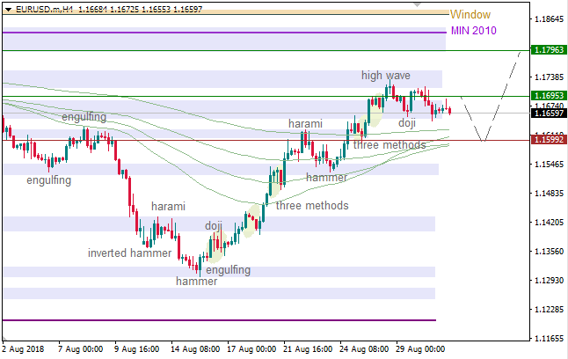Select the lower dark purple horizontal line

coord(220,320)
